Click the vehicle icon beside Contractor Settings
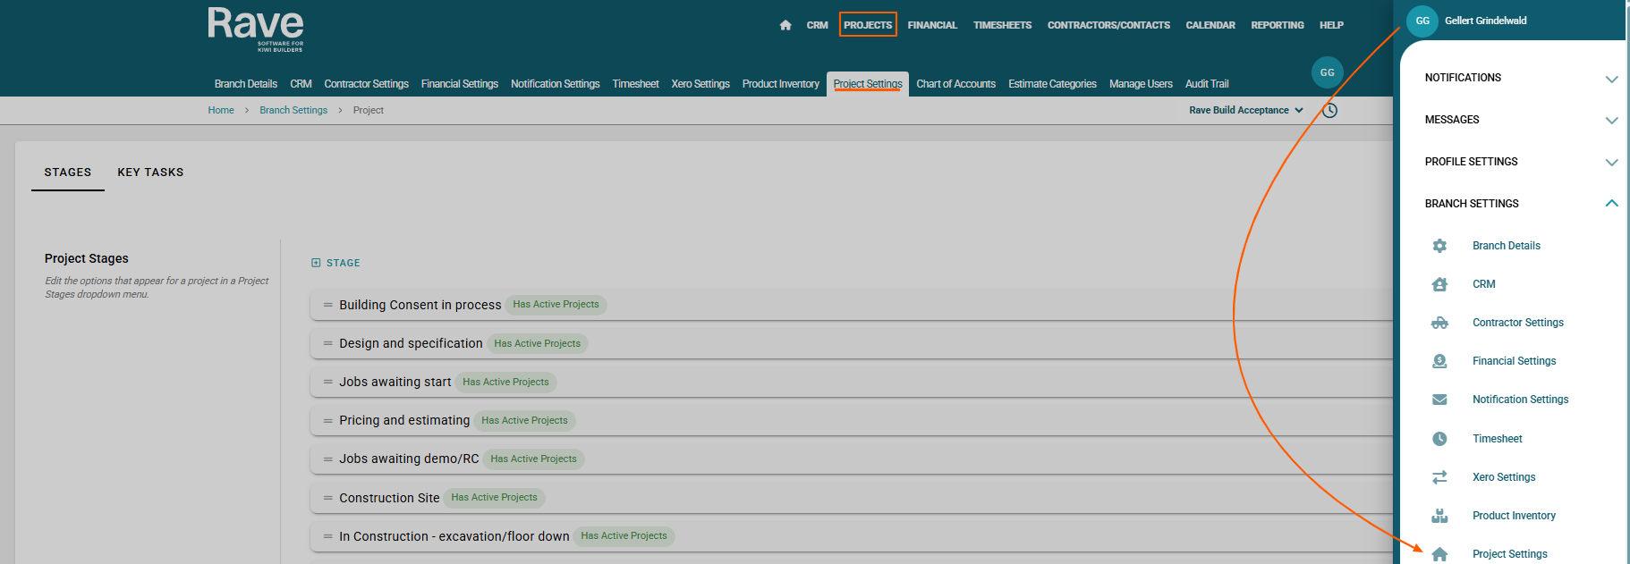 (1439, 323)
